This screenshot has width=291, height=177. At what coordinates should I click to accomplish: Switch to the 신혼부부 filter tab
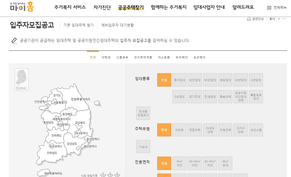pos(123,57)
